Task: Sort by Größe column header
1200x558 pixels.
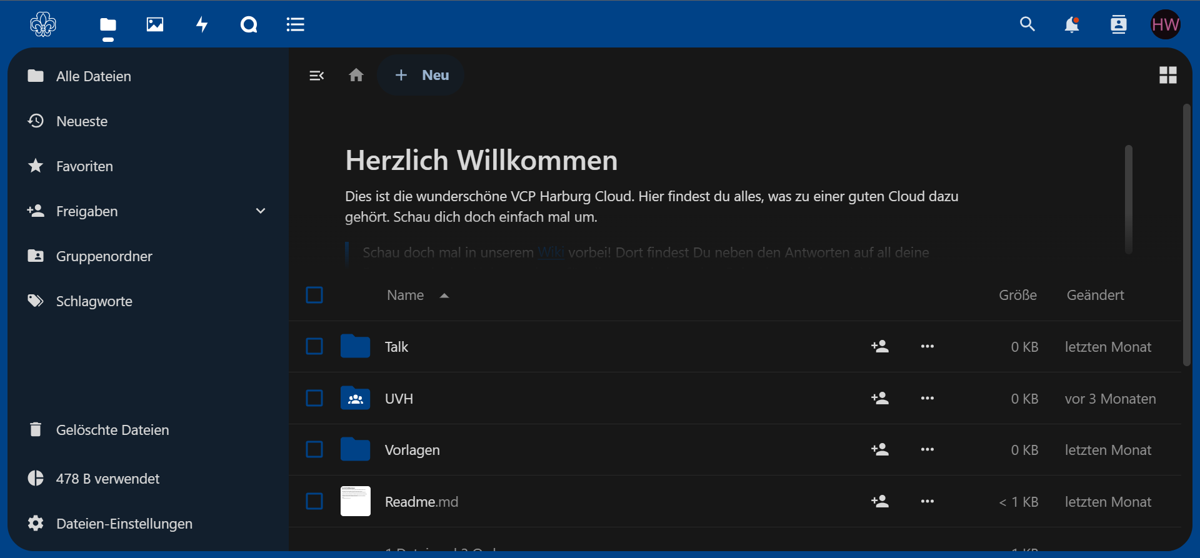Action: pos(1017,295)
